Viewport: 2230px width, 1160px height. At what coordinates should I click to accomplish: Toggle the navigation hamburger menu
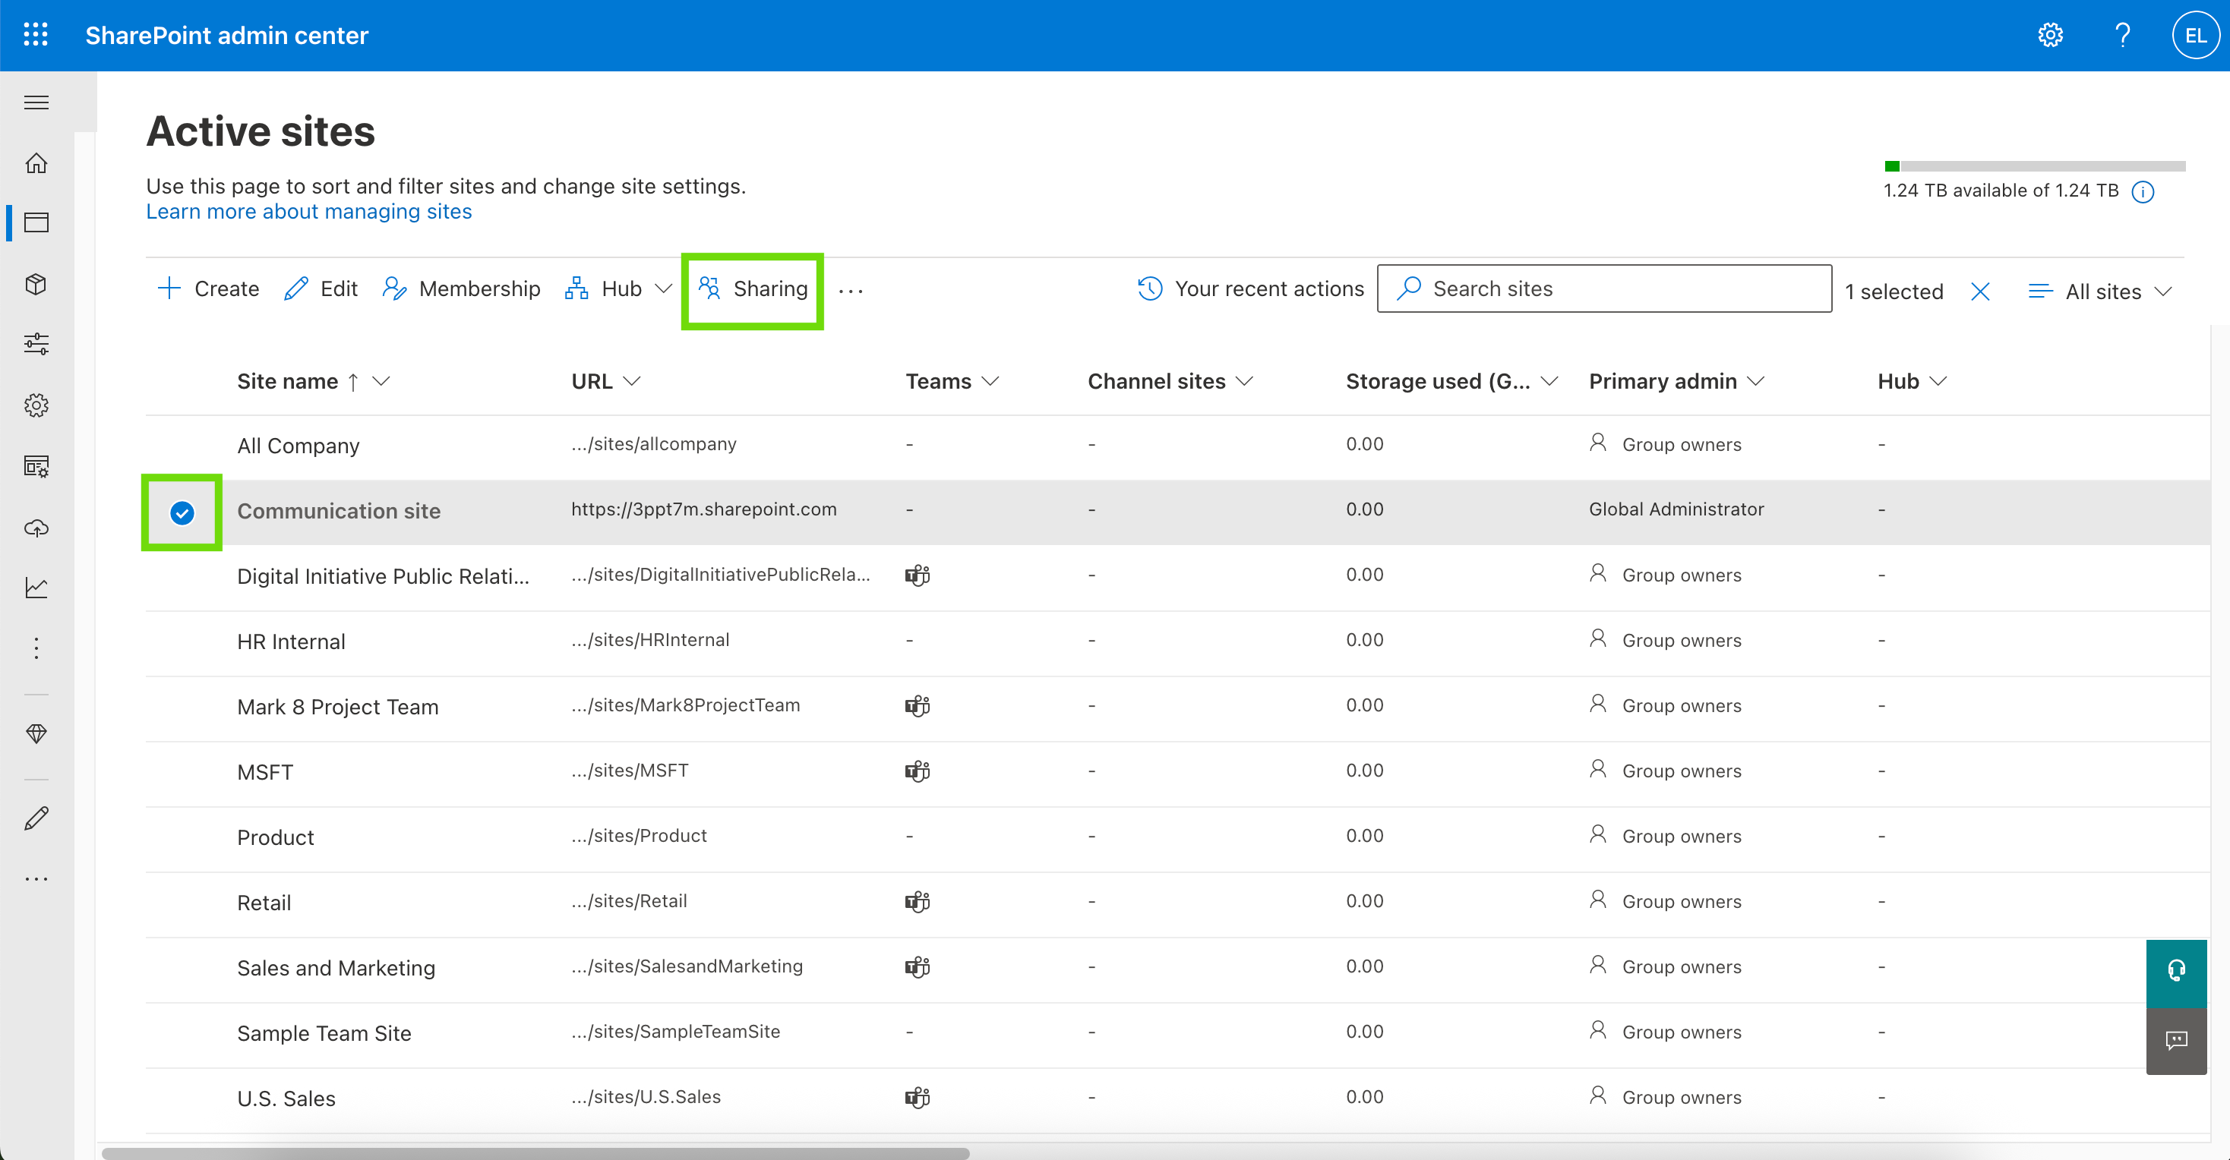(36, 102)
